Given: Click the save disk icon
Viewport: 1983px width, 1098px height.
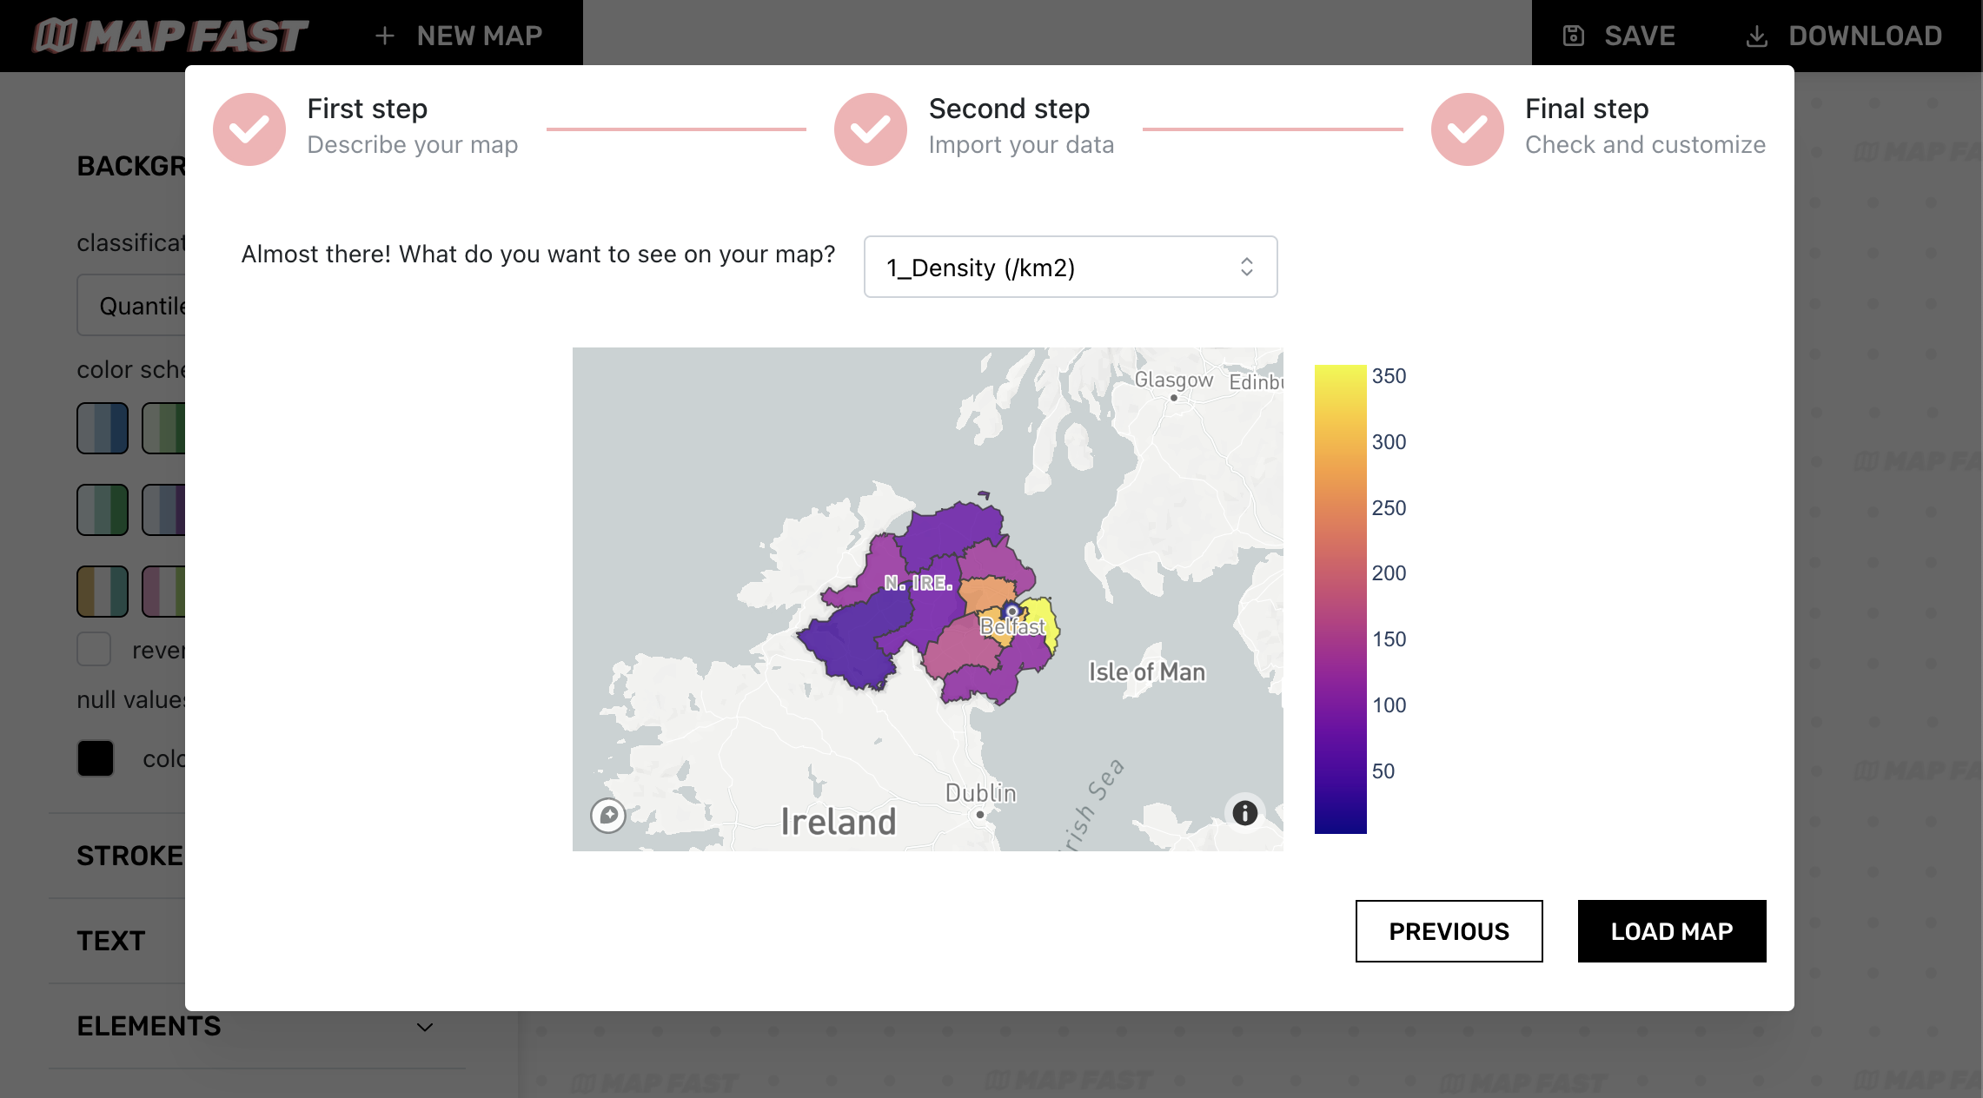Looking at the screenshot, I should pyautogui.click(x=1574, y=36).
